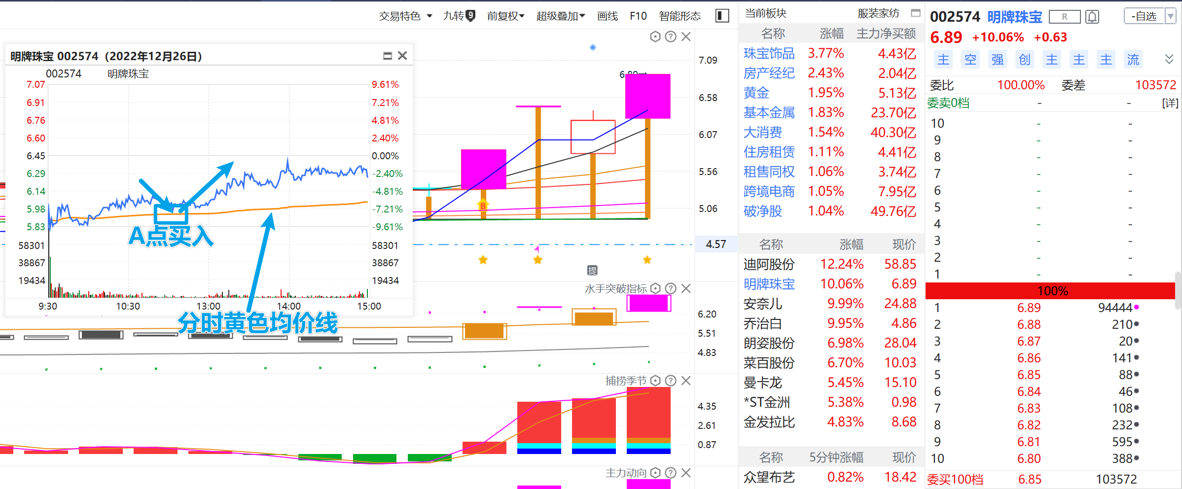This screenshot has height=489, width=1182.
Task: Select 迪阿股份 in the stock list
Action: (x=769, y=264)
